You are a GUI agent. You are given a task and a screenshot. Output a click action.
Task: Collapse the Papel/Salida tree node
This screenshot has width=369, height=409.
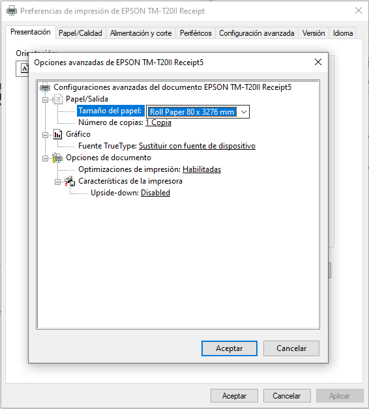coord(46,100)
